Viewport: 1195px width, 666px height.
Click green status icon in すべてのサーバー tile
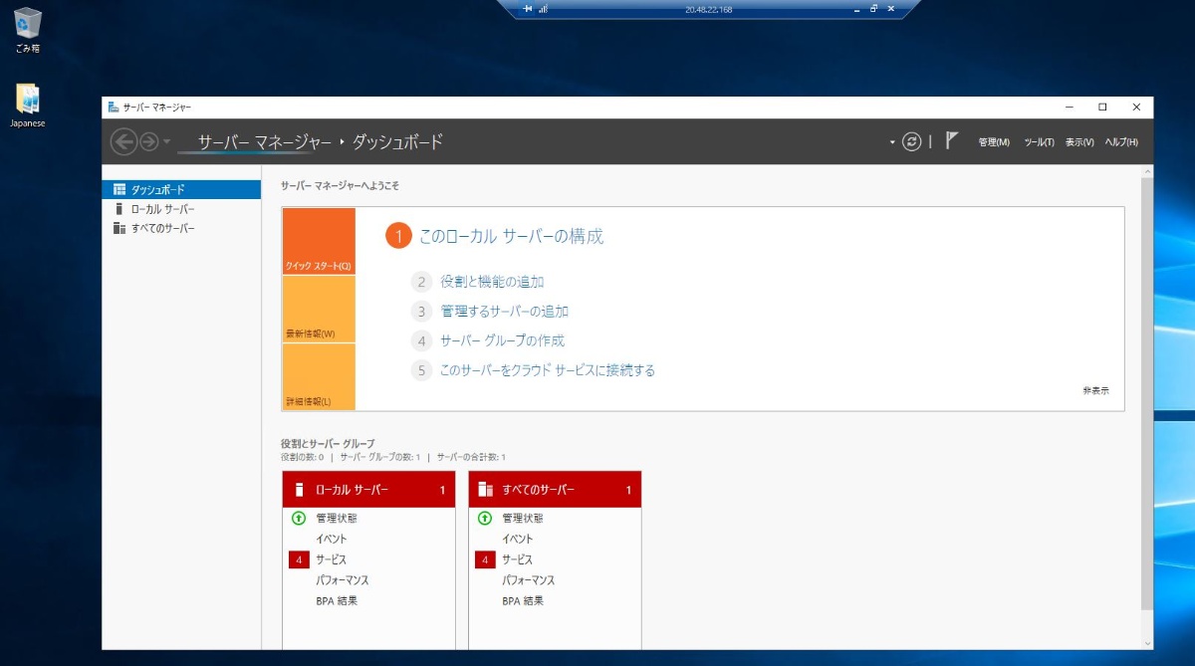[x=485, y=518]
